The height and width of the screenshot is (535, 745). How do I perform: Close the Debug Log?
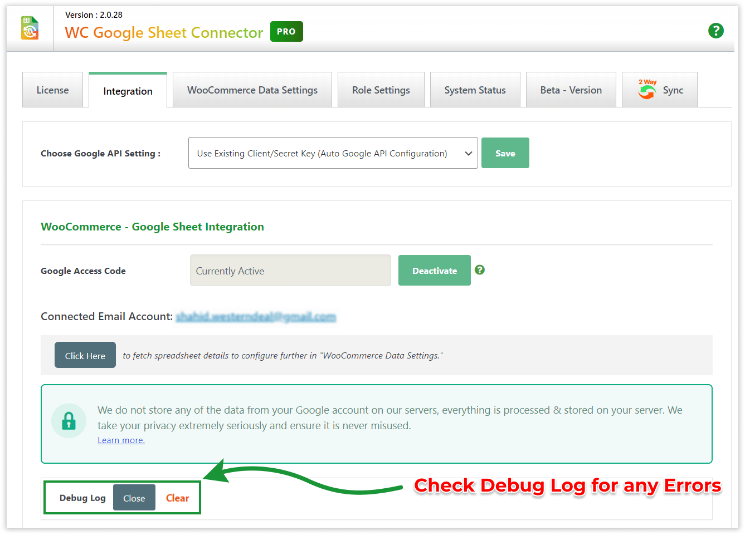point(134,498)
